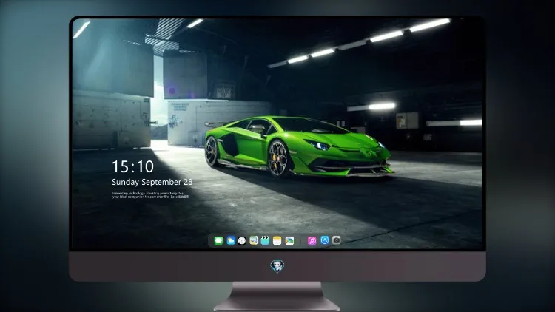Open the blue App Store icon
Viewport: 555px width, 312px height.
pos(325,240)
